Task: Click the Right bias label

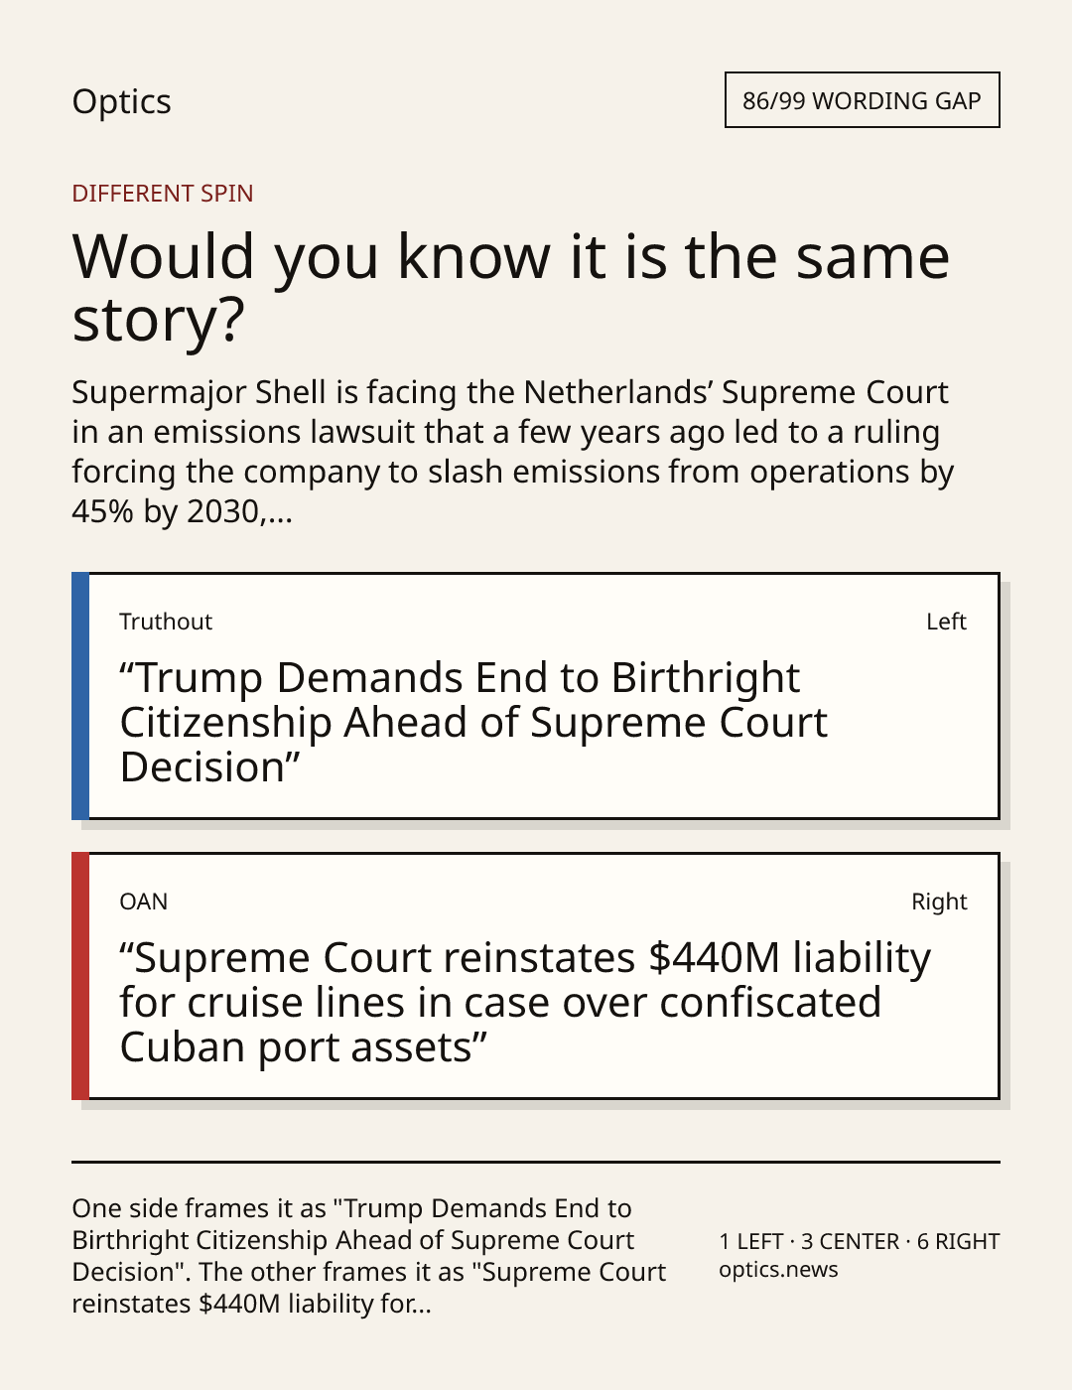Action: tap(939, 902)
